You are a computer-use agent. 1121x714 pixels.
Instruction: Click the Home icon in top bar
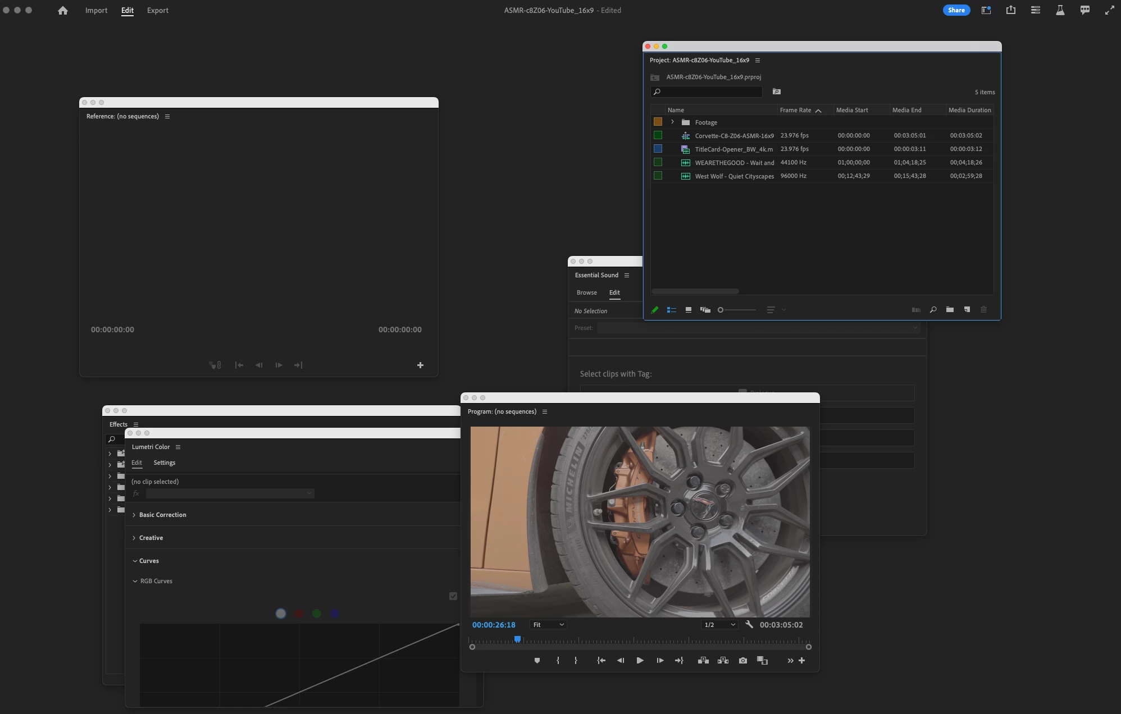(63, 10)
